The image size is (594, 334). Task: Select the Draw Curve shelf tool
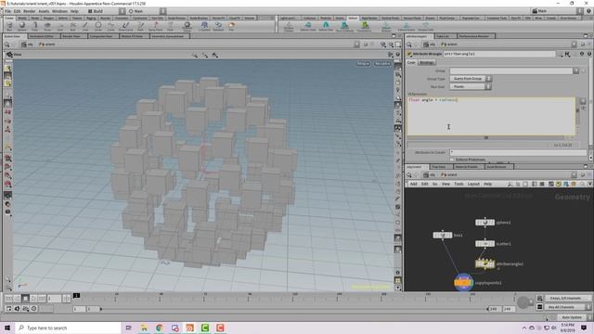(x=125, y=26)
